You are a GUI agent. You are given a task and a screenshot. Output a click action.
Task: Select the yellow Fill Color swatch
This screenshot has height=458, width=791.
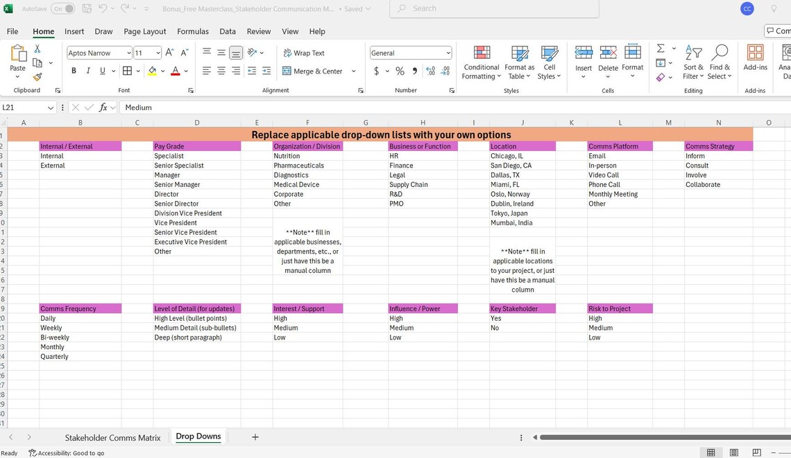coord(152,71)
